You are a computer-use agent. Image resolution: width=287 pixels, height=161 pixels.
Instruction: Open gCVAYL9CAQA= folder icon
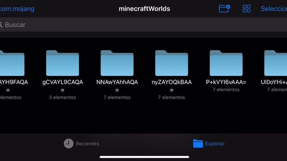[62, 63]
